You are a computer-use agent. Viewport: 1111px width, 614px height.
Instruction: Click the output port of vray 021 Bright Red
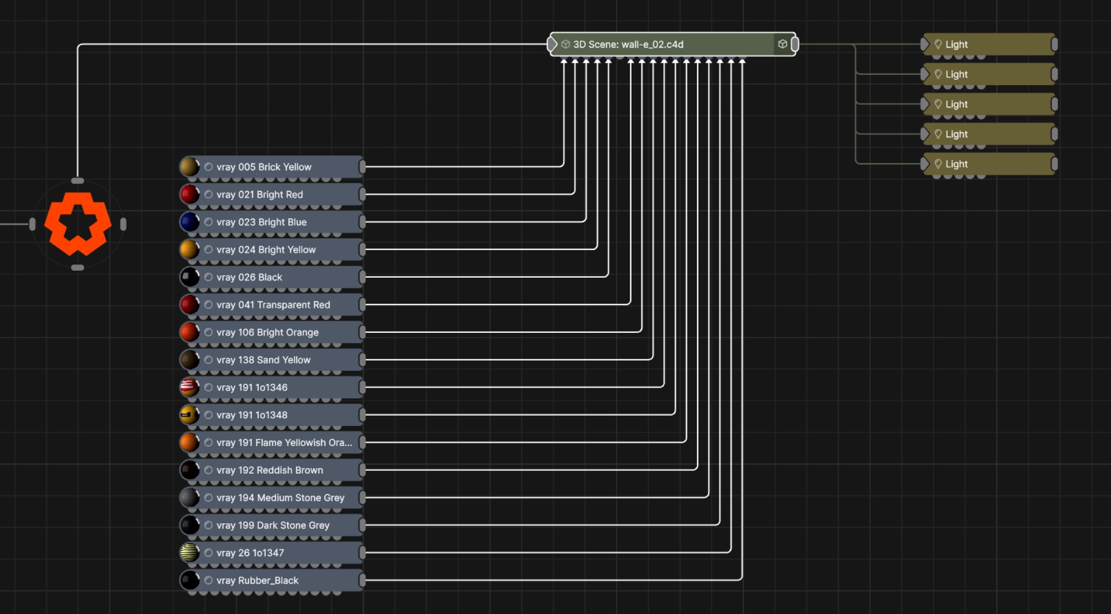362,194
